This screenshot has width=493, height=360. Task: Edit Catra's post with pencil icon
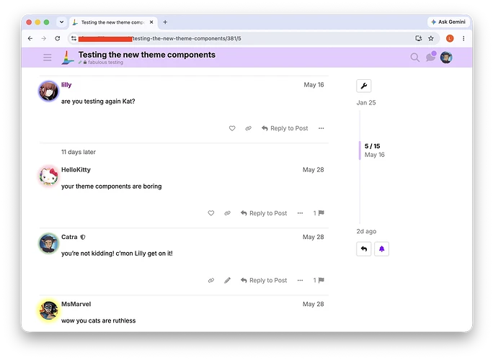[x=227, y=280]
